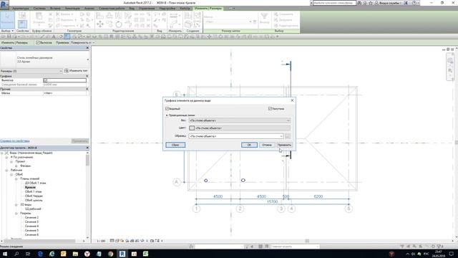458x258 pixels.
Task: Click the Info Center search field
Action: click(334, 3)
